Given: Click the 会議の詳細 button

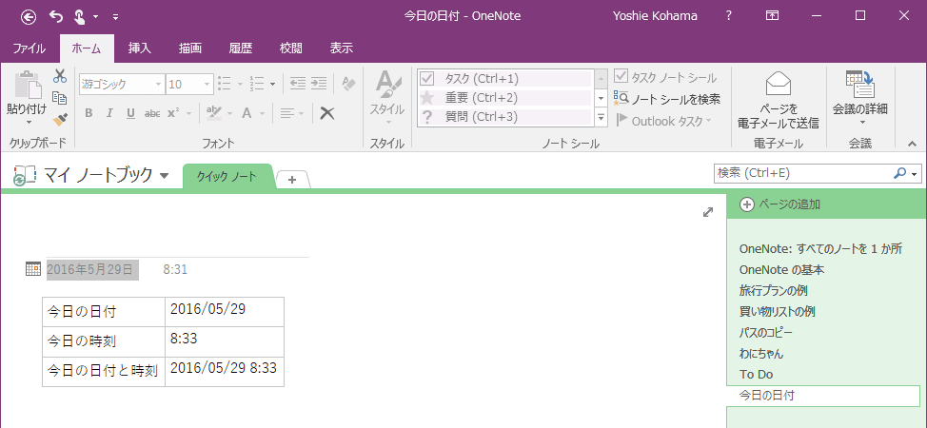Looking at the screenshot, I should coord(860,98).
